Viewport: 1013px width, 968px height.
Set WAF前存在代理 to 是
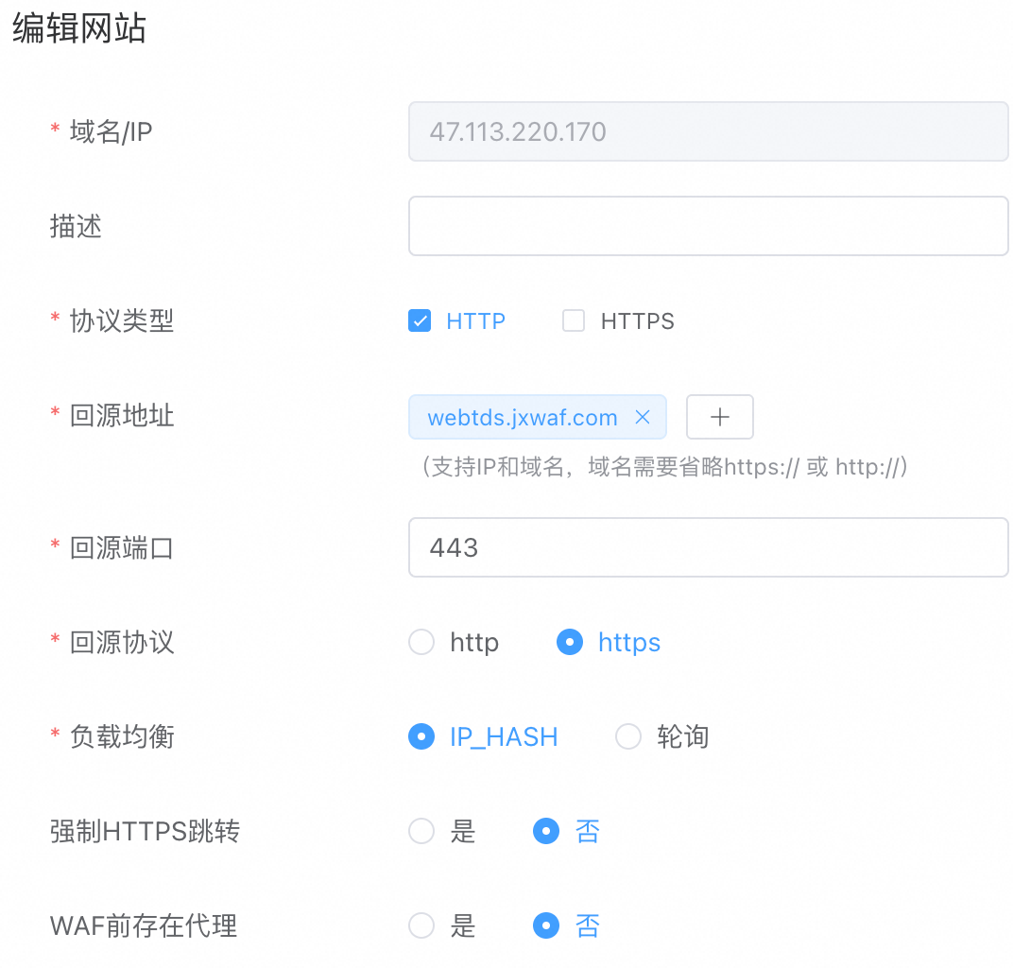tap(421, 925)
